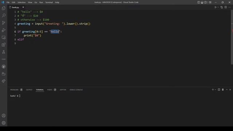Switch to the Debug Console tab

[x=76, y=90]
